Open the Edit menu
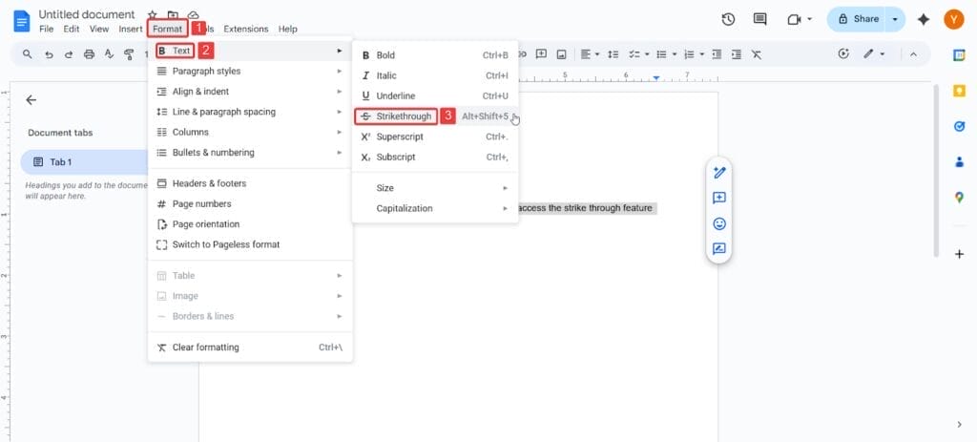 click(71, 29)
